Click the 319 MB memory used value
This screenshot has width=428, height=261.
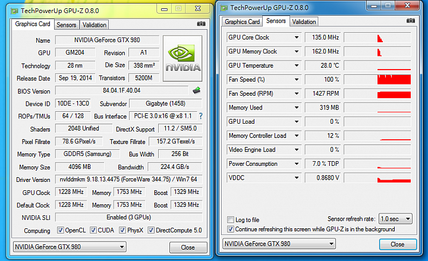click(323, 108)
